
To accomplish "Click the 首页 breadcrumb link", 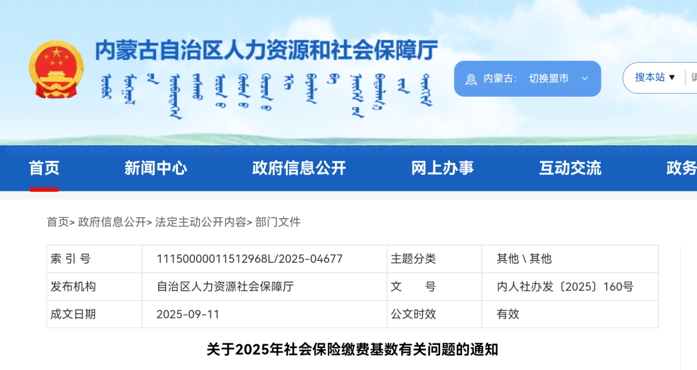I will click(x=58, y=222).
